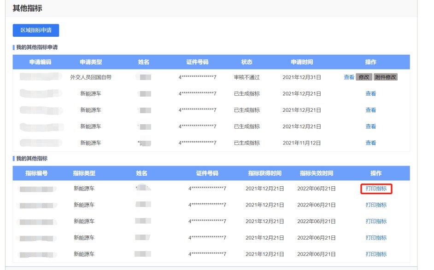Select 打印指标 in the fourth indicator row

(376, 238)
